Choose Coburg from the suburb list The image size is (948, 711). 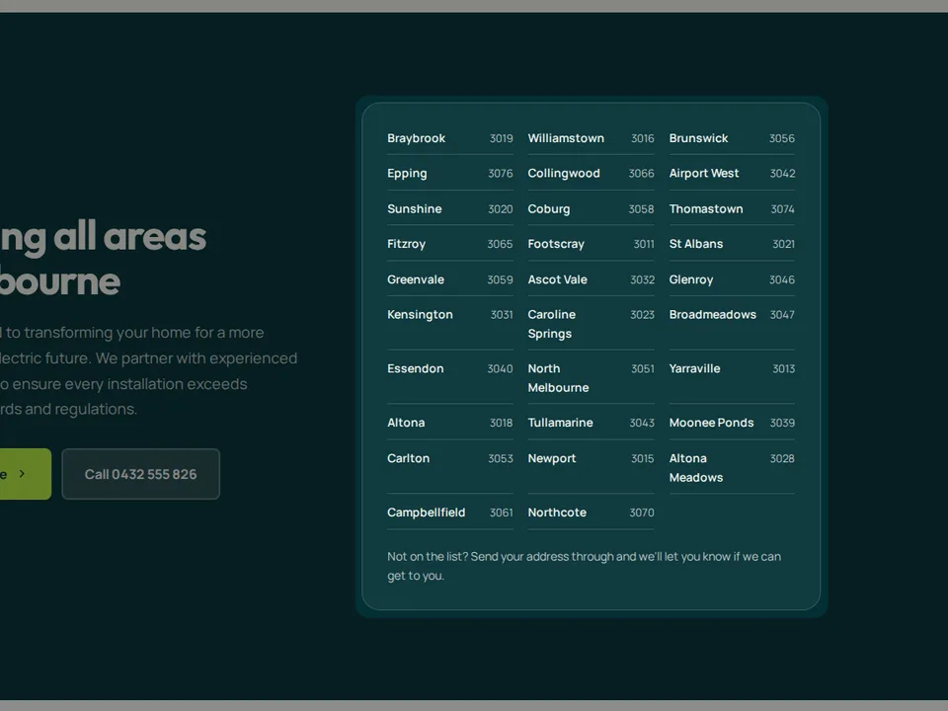click(x=548, y=208)
